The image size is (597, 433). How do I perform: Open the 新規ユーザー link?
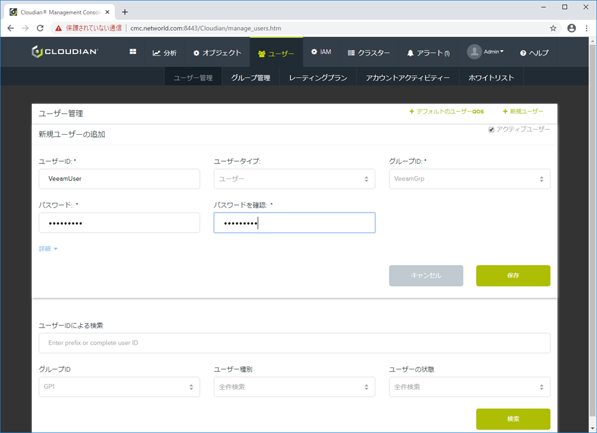pos(523,111)
